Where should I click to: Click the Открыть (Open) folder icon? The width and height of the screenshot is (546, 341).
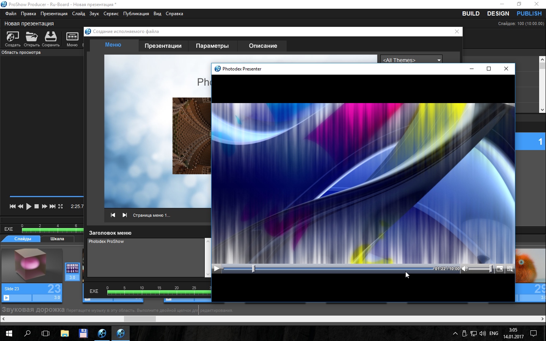[x=31, y=39]
